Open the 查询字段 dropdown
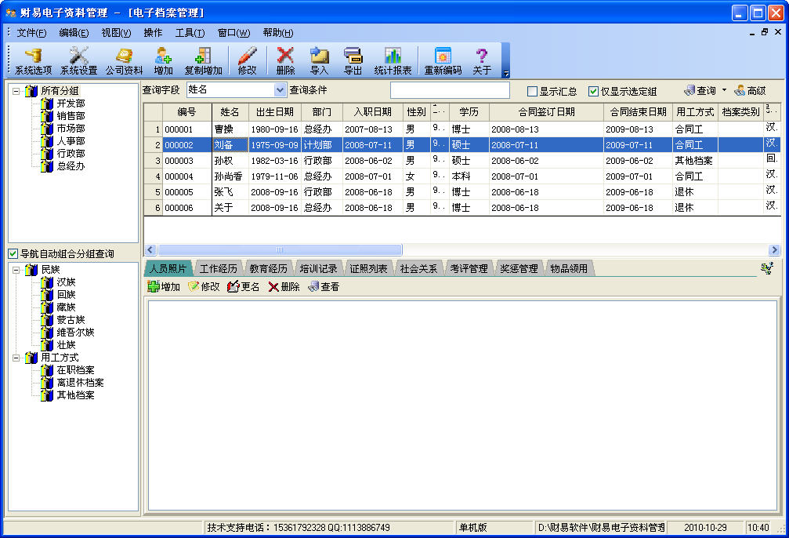This screenshot has width=789, height=538. click(x=280, y=89)
